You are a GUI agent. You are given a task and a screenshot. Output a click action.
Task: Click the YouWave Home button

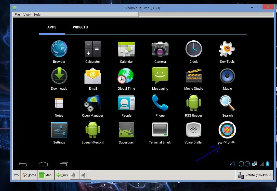(x=29, y=175)
